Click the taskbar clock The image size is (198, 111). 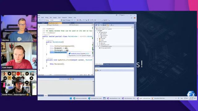192,98
